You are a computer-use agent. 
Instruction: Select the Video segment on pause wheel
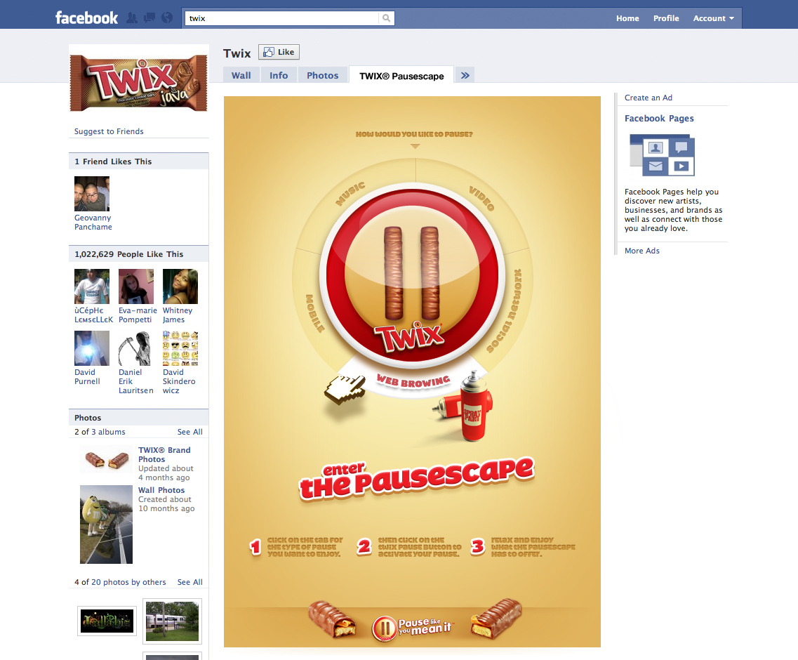point(481,198)
